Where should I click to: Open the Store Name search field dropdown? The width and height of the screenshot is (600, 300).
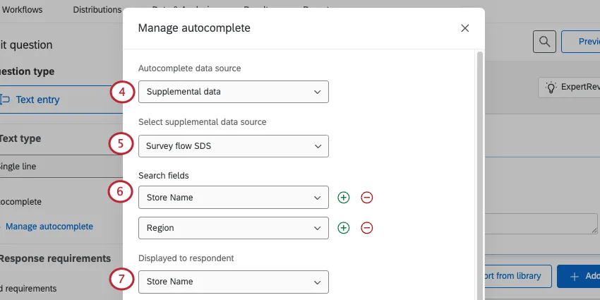coord(234,198)
